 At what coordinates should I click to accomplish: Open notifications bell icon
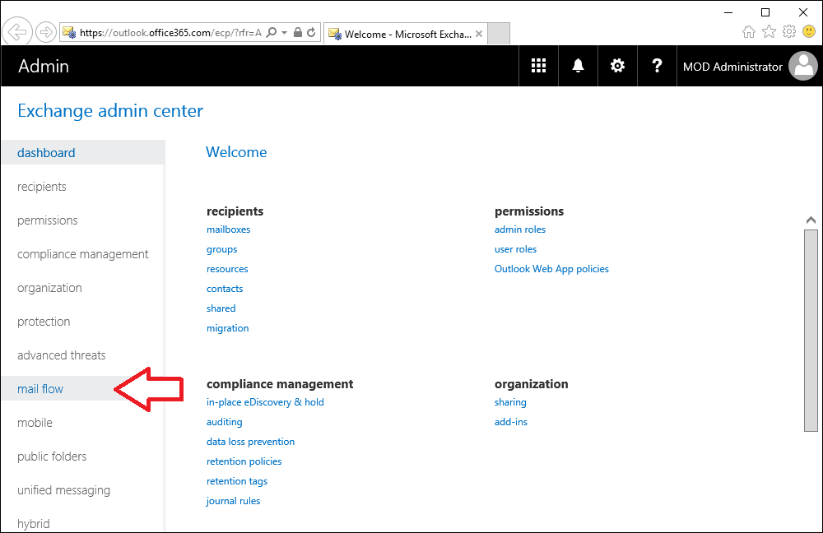[x=578, y=66]
